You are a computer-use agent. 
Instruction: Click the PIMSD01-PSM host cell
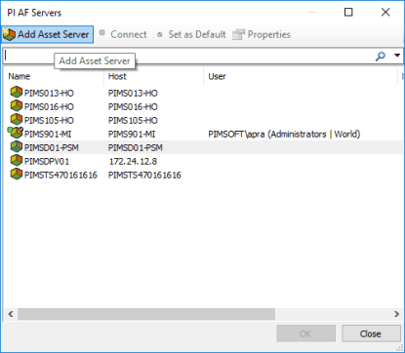coord(136,148)
